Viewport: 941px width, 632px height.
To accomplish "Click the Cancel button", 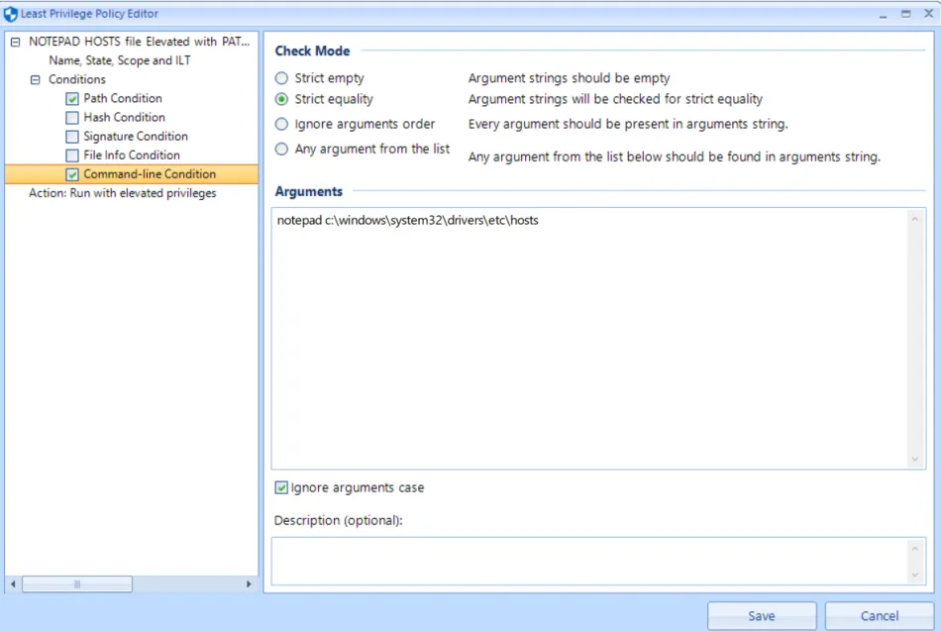I will (880, 616).
